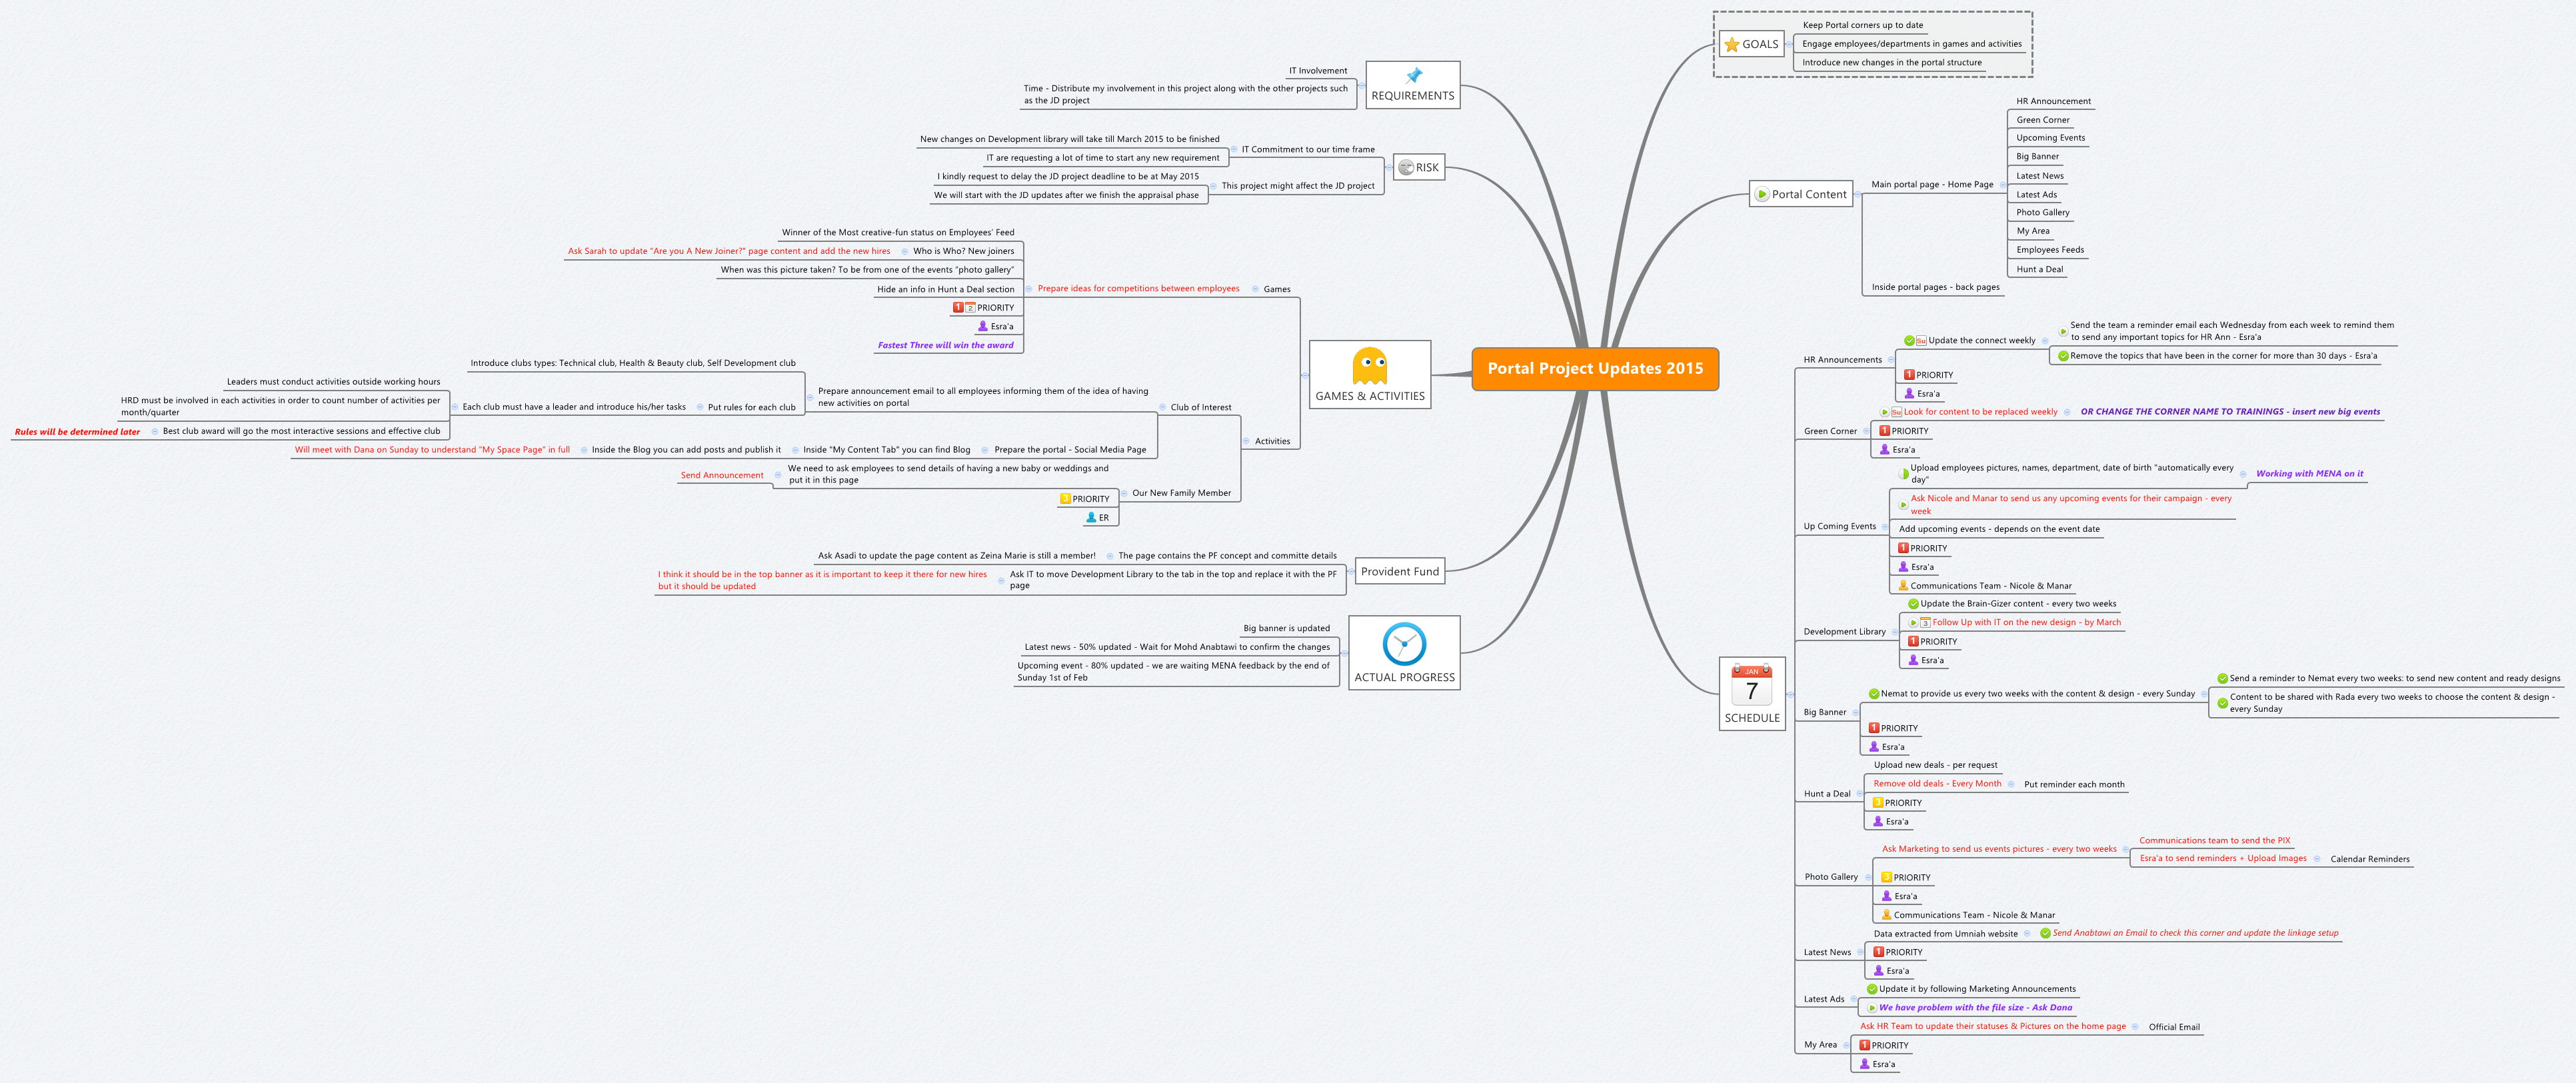Select Official Email under My Area

(x=2174, y=1027)
